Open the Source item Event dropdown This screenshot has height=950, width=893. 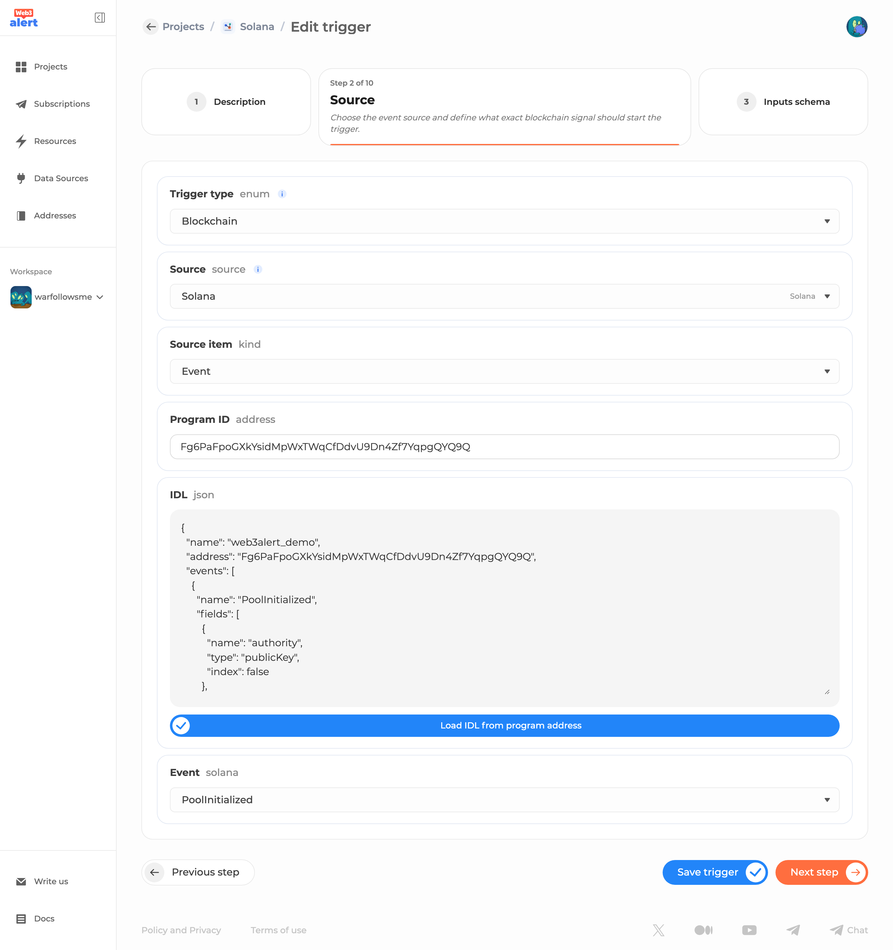(x=505, y=371)
